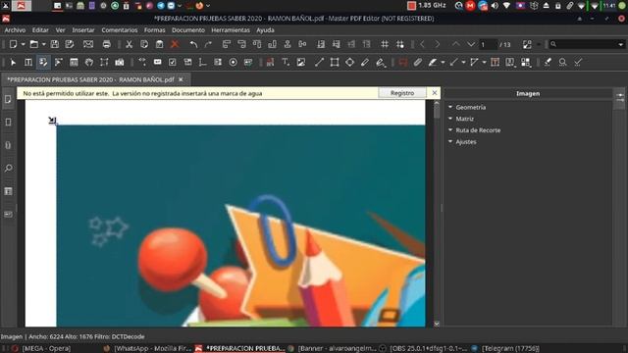The width and height of the screenshot is (628, 353).
Task: Click the Save As icon
Action: coord(70,44)
